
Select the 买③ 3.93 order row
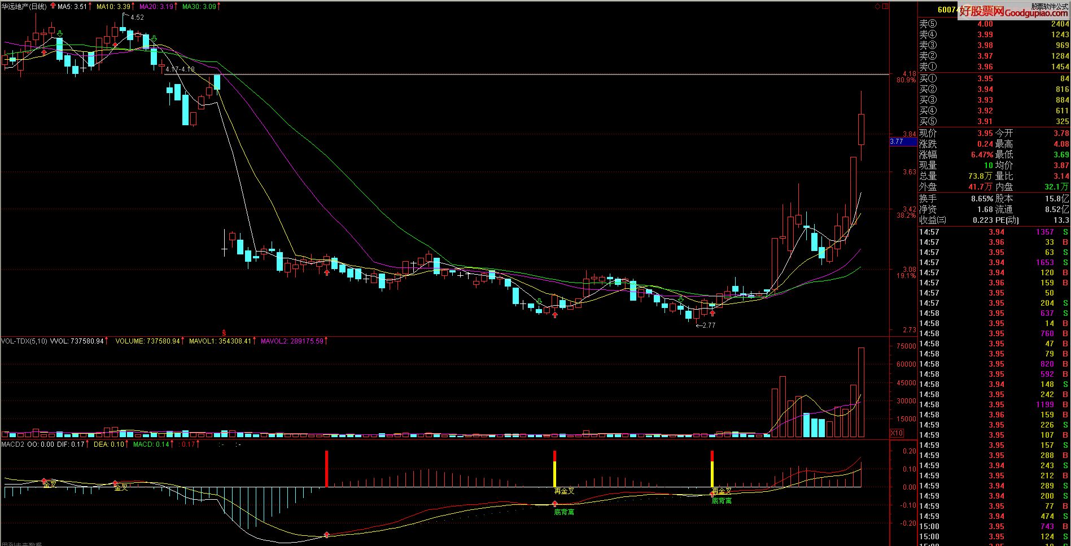994,100
